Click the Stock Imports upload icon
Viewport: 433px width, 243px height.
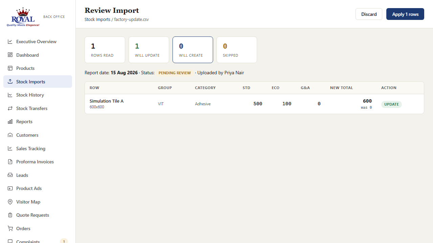[x=10, y=82]
